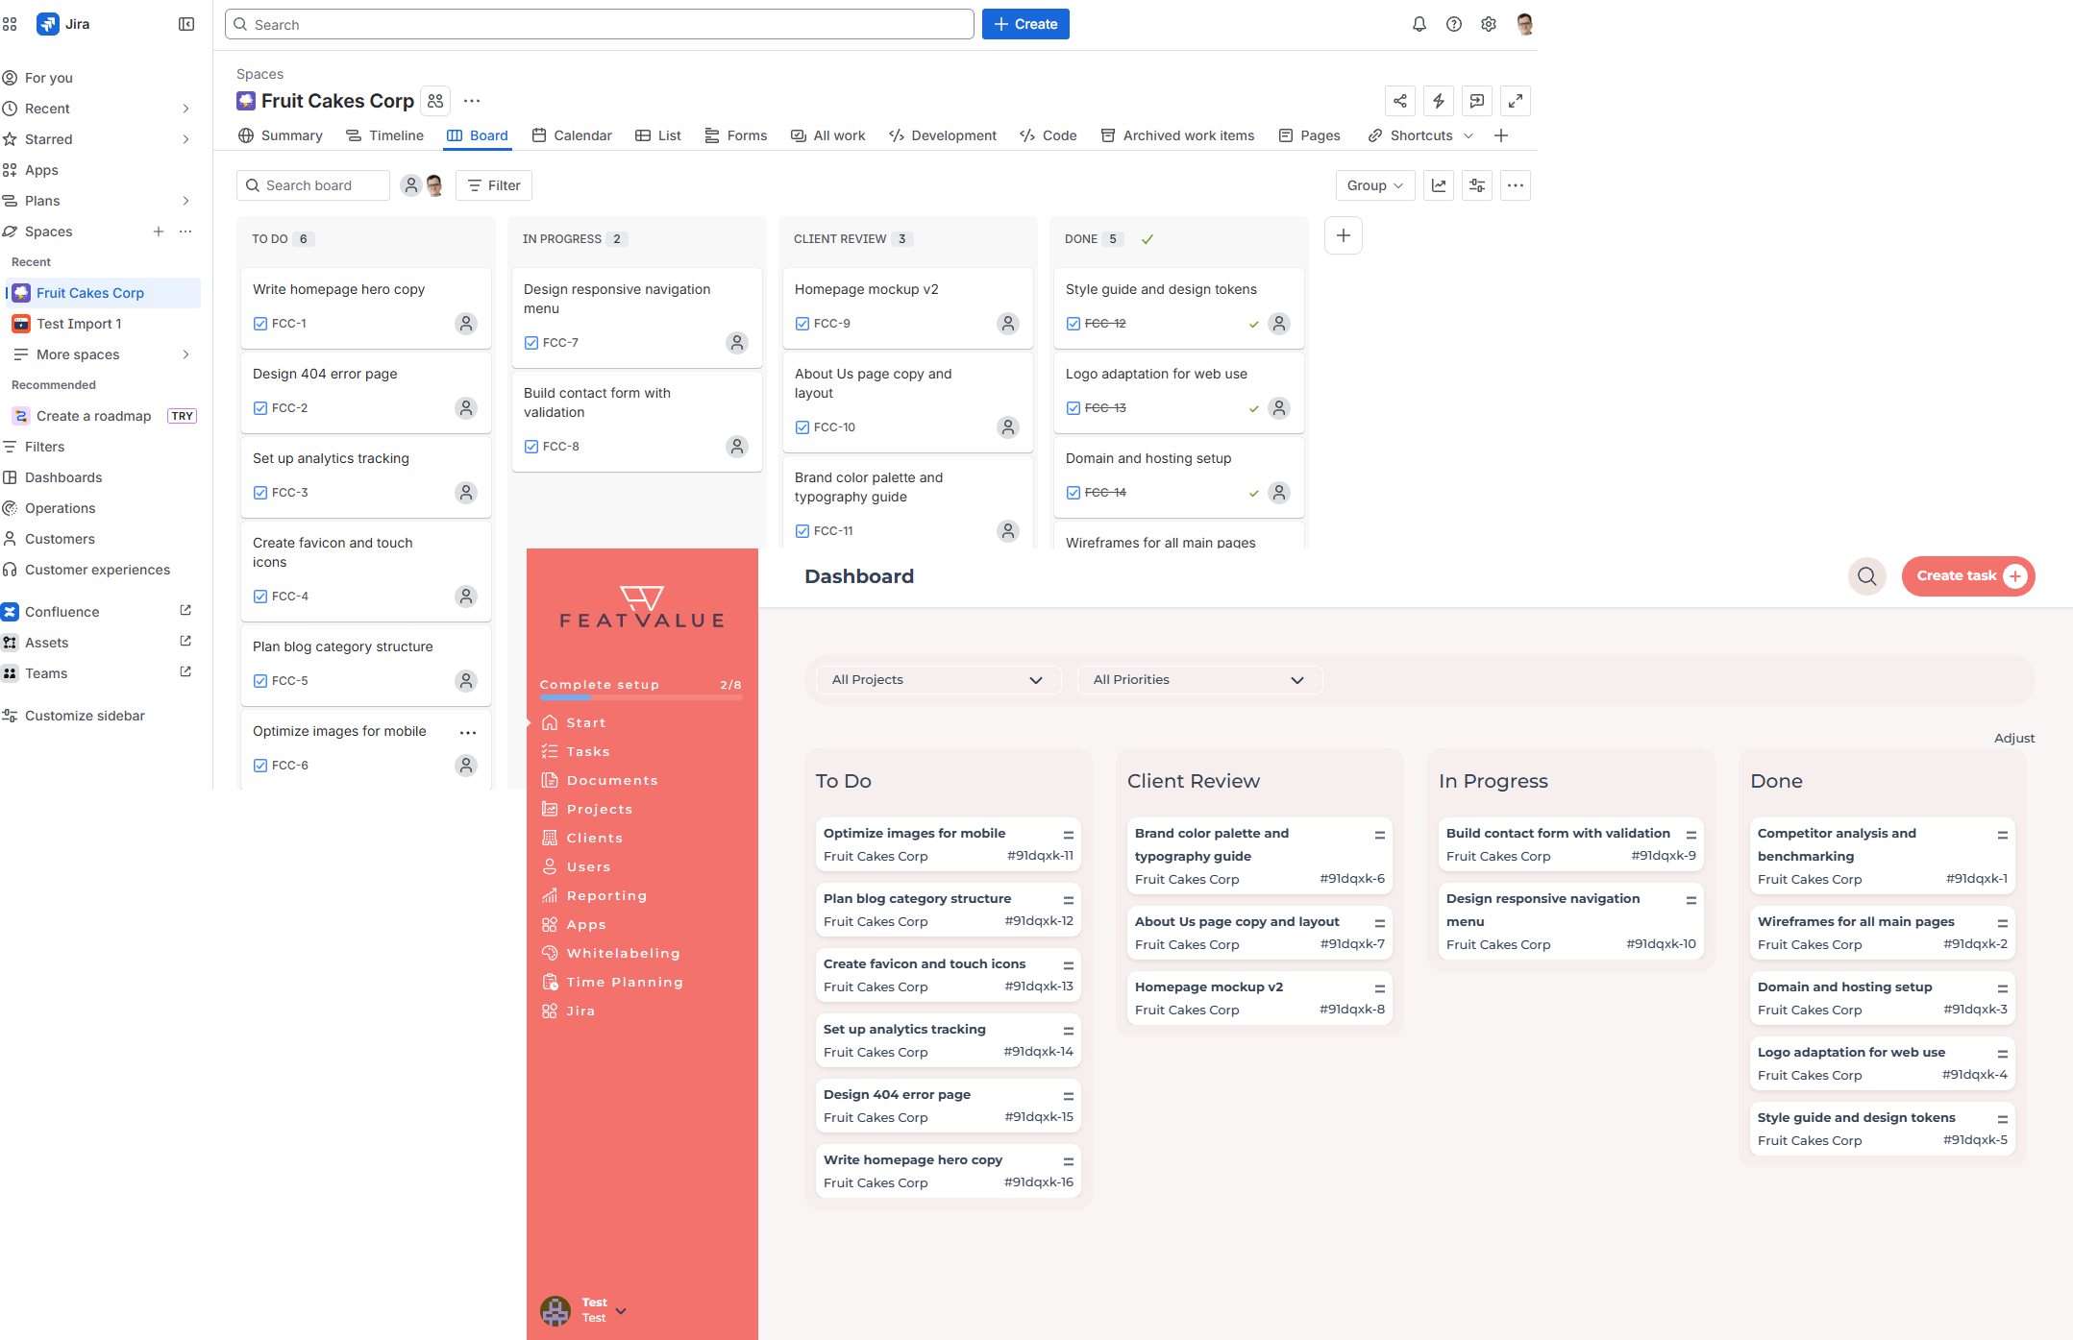Collapse the Jira sidebar panel icon
Screen dimensions: 2073x1340
[x=186, y=24]
